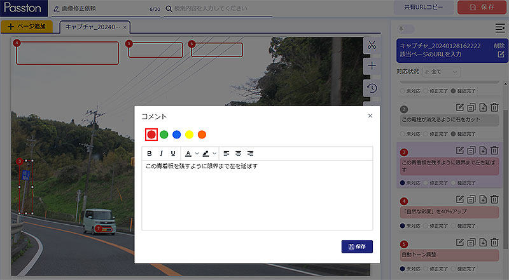
Task: Apply italic formatting in comment editor
Action: pos(161,154)
